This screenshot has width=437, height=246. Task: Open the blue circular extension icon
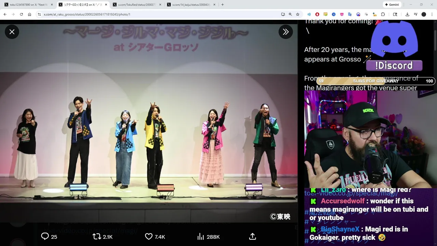click(334, 14)
